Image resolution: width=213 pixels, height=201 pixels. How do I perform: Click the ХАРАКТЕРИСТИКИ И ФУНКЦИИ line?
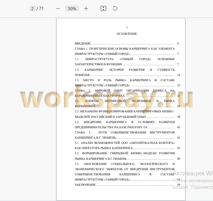pyautogui.click(x=127, y=64)
